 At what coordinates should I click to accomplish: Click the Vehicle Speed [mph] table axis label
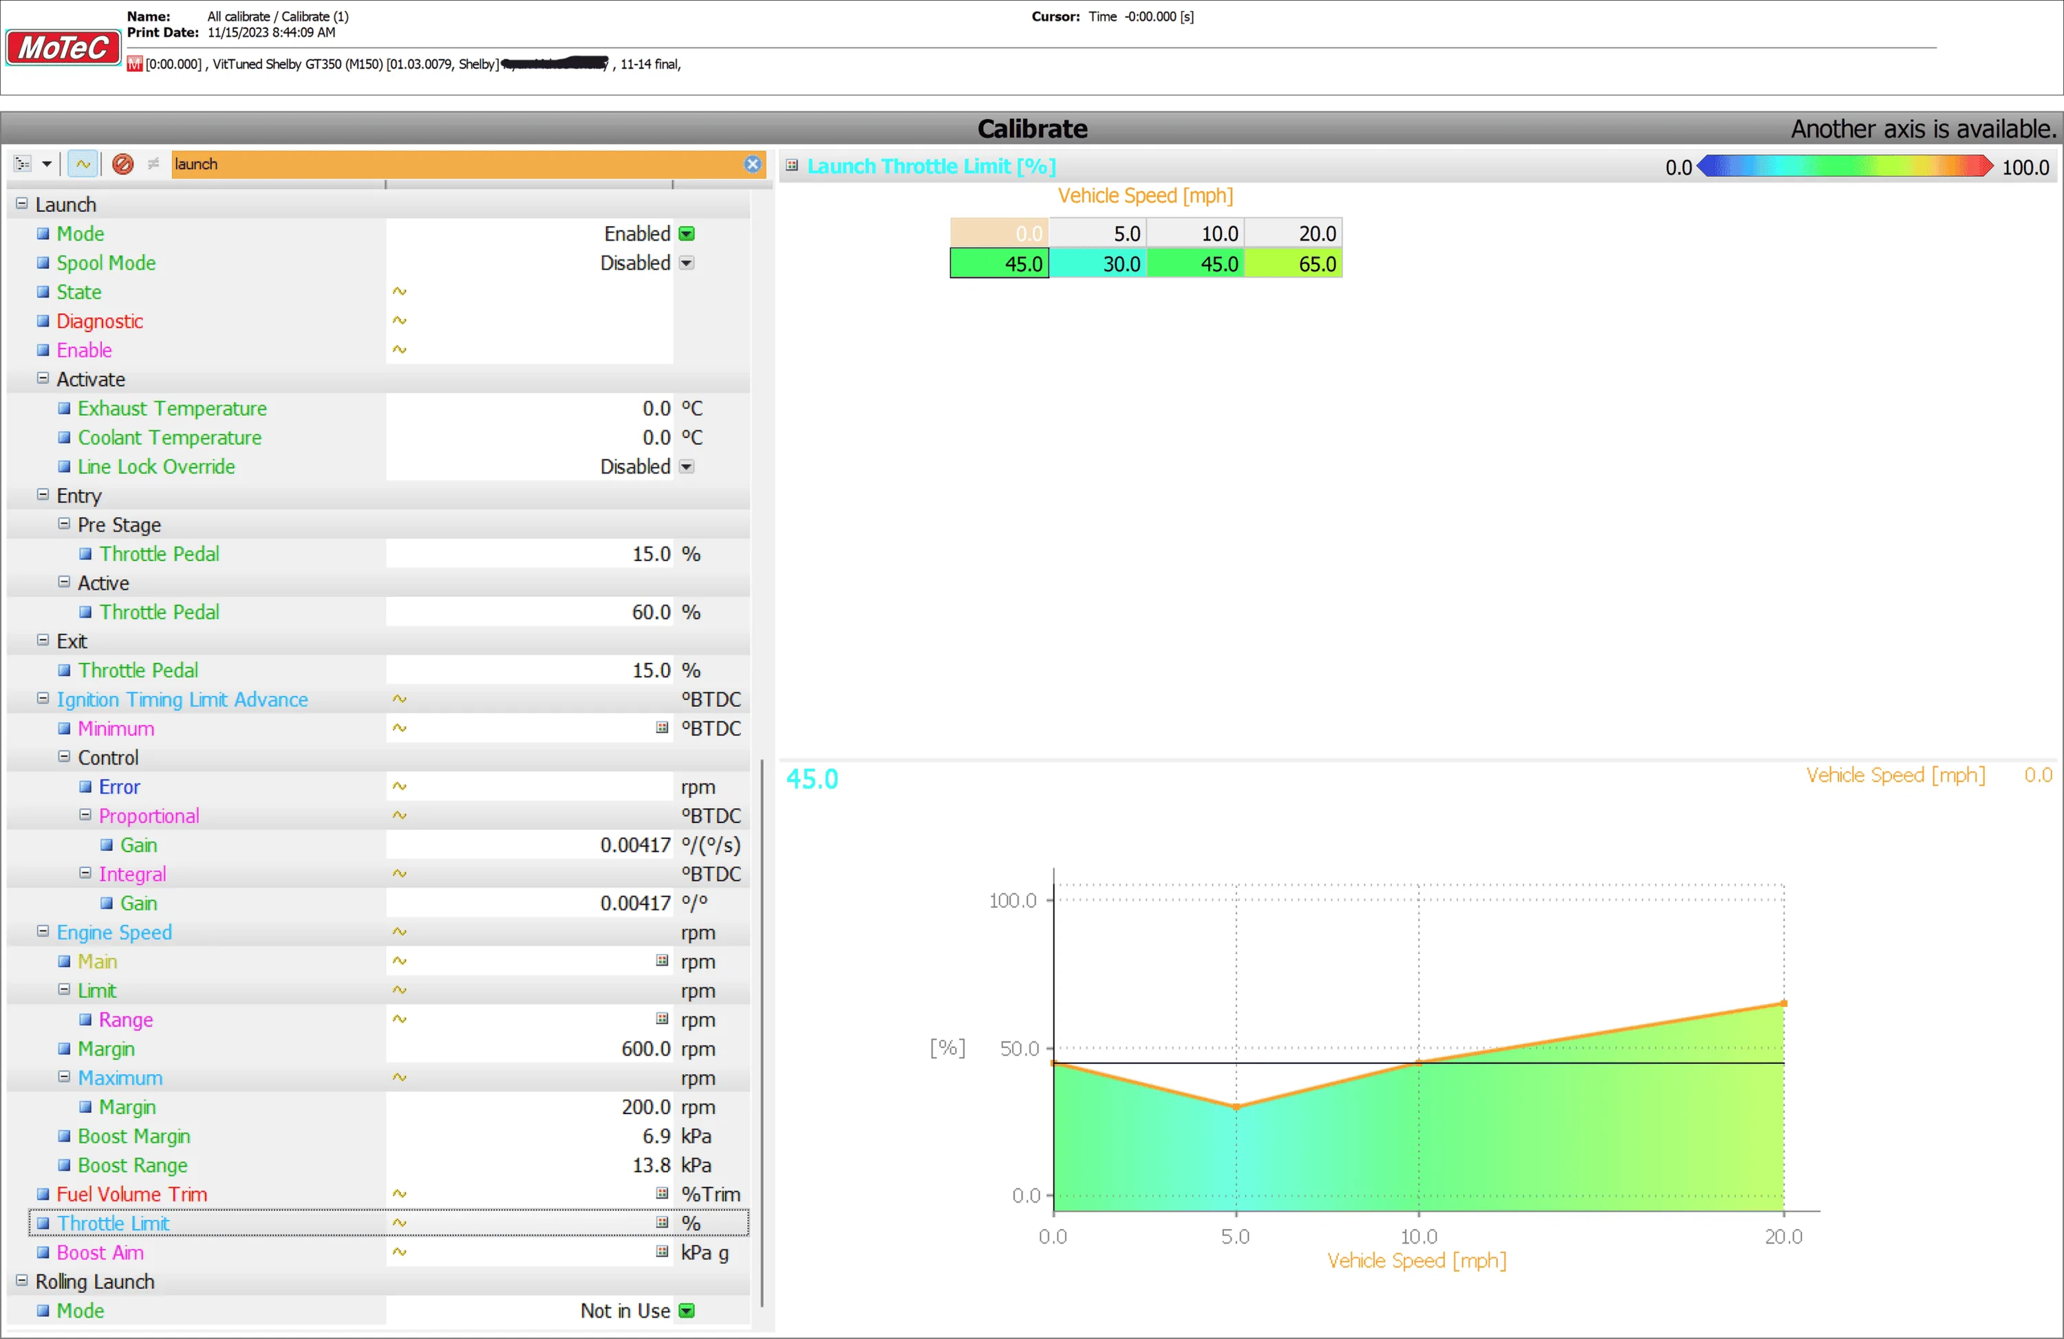pyautogui.click(x=1145, y=196)
